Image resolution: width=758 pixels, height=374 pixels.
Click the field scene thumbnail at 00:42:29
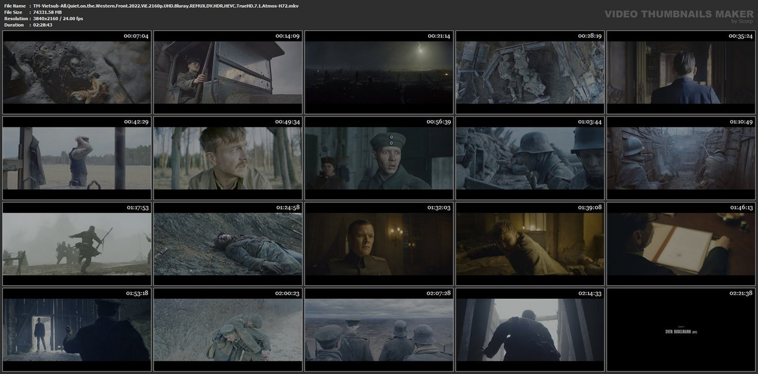point(77,158)
